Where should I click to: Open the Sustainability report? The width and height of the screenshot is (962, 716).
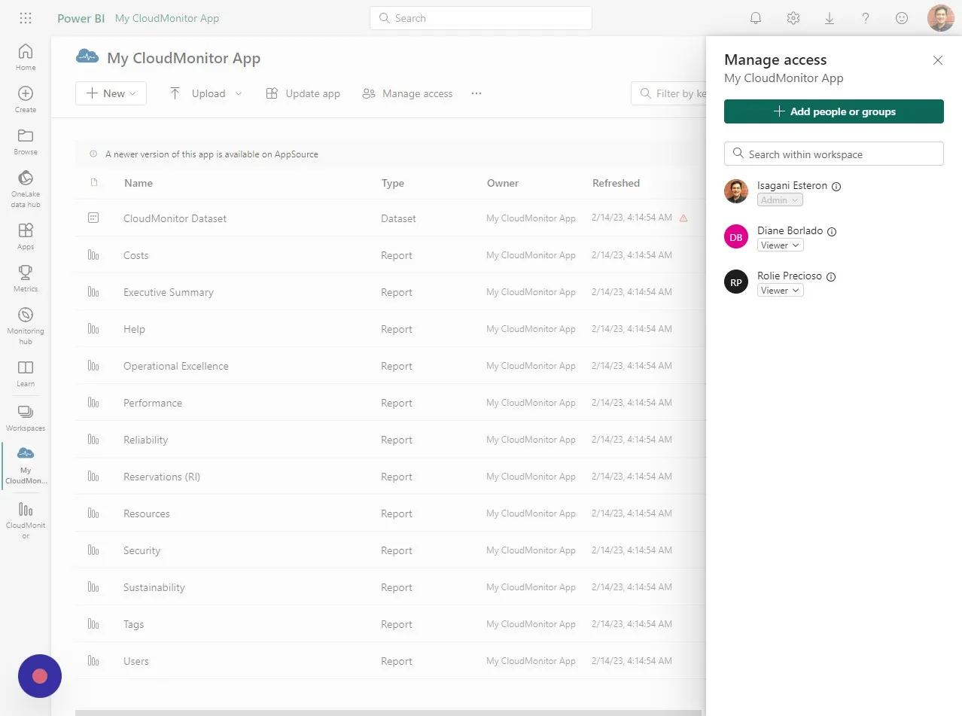[x=154, y=587]
